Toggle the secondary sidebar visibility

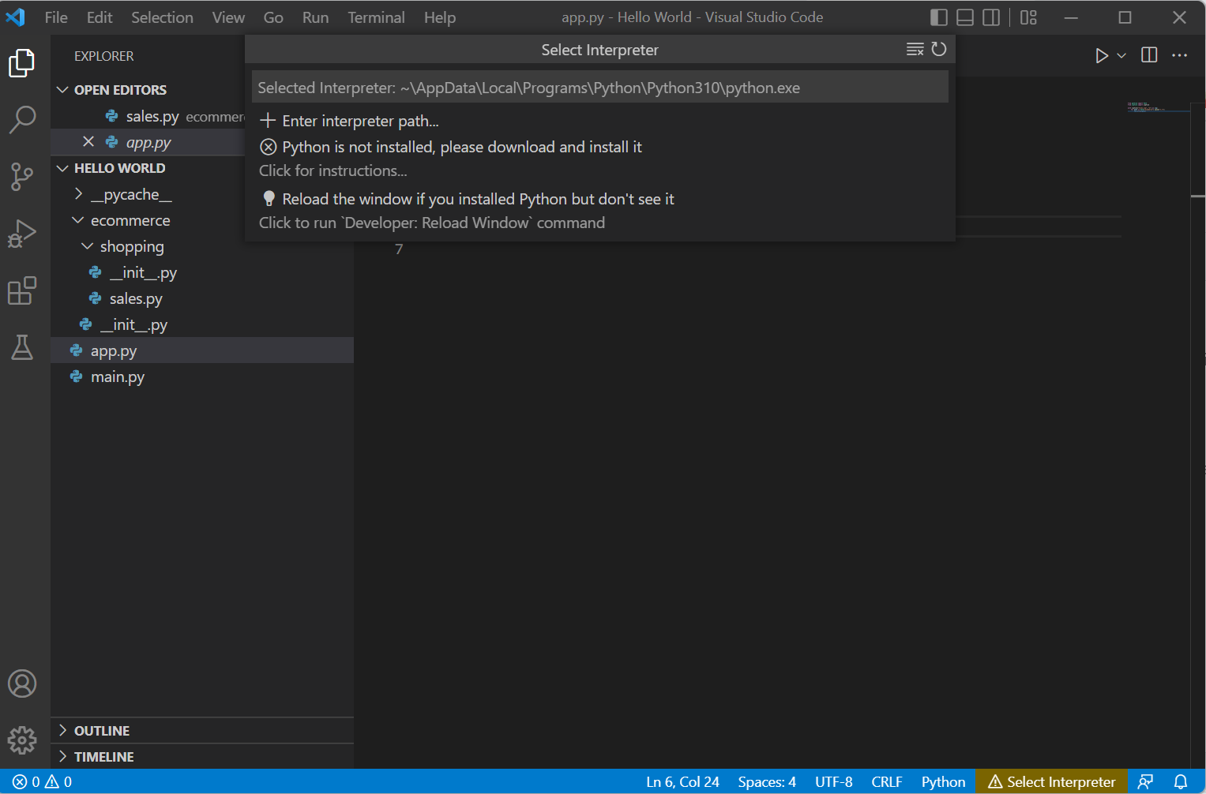coord(991,17)
